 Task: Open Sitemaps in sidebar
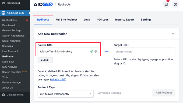8,46
